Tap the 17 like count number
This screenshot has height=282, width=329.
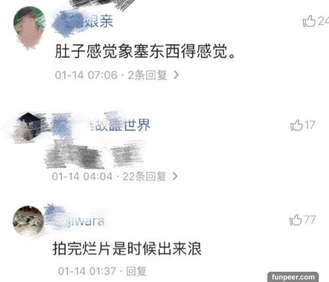click(x=309, y=125)
